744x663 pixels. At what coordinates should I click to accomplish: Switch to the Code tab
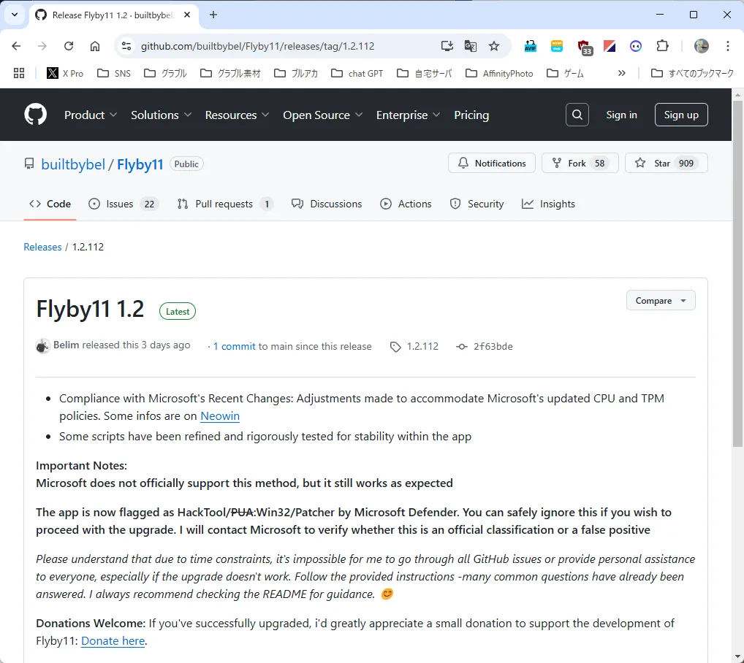tap(50, 204)
